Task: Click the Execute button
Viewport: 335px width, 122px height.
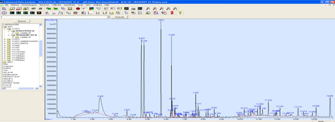Action: tap(120, 17)
